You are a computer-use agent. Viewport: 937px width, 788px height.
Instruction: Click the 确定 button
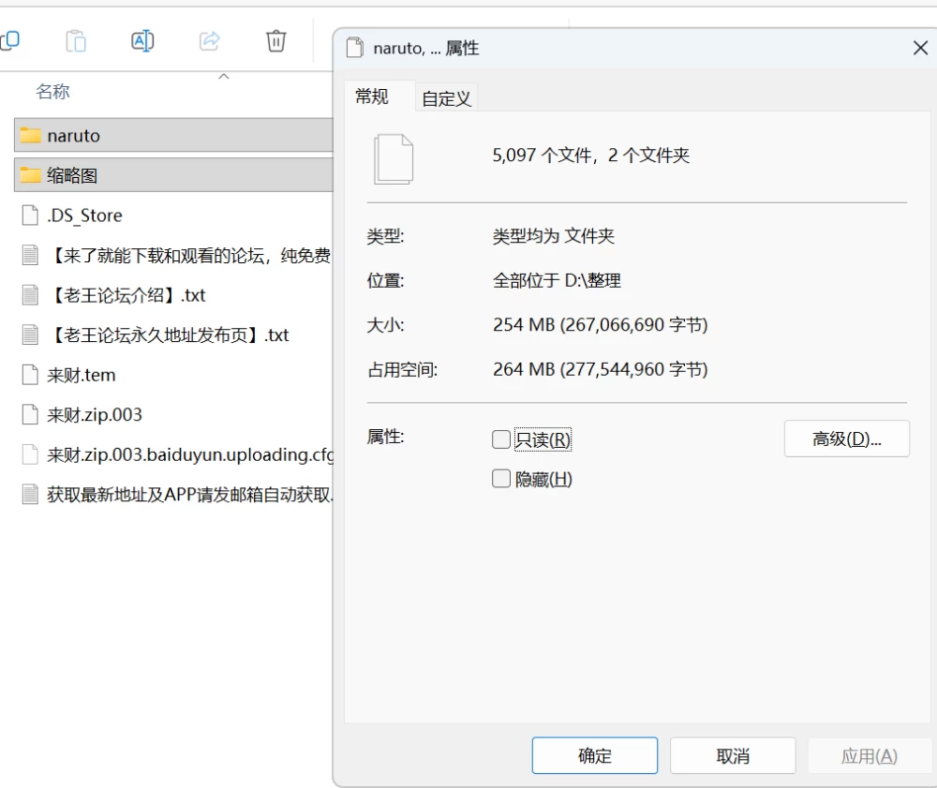click(595, 756)
